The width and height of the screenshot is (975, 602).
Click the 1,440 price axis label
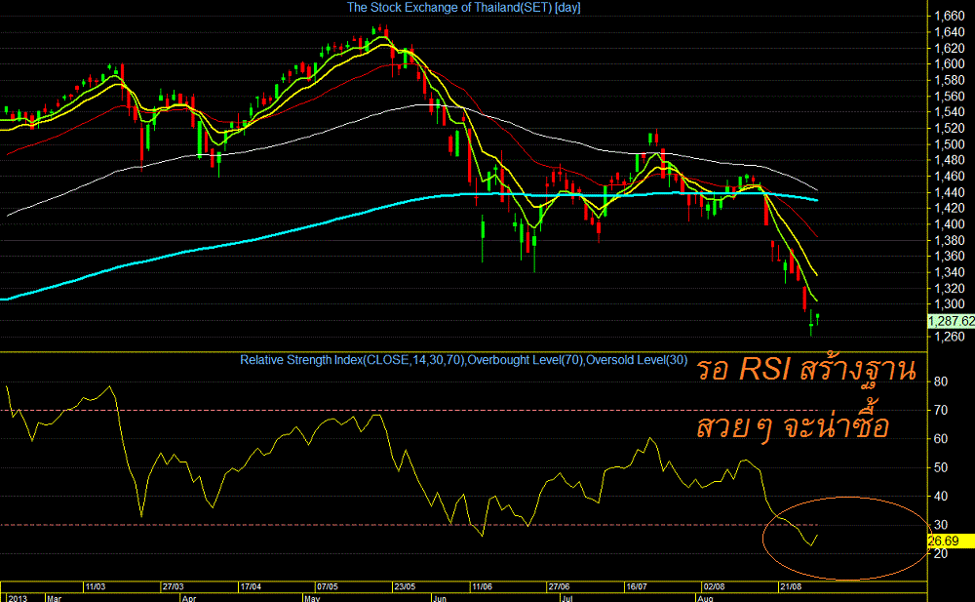(x=950, y=192)
